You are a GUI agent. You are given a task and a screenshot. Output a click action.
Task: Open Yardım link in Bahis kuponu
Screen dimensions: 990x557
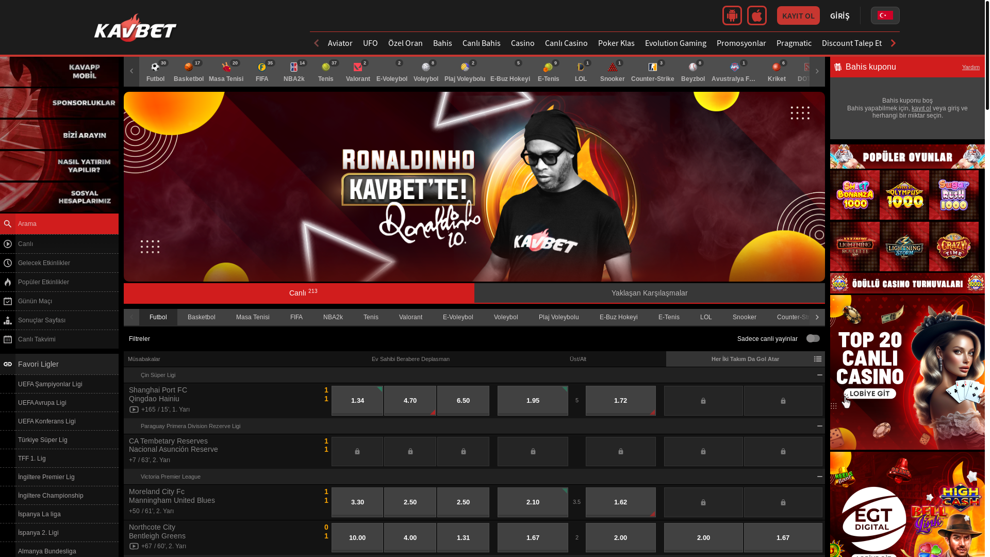click(970, 67)
